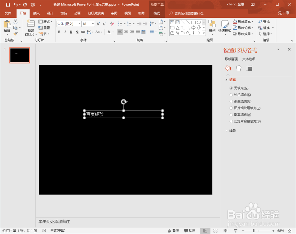This screenshot has height=234, width=296.
Task: Justify text alignment icon
Action: tap(138, 32)
